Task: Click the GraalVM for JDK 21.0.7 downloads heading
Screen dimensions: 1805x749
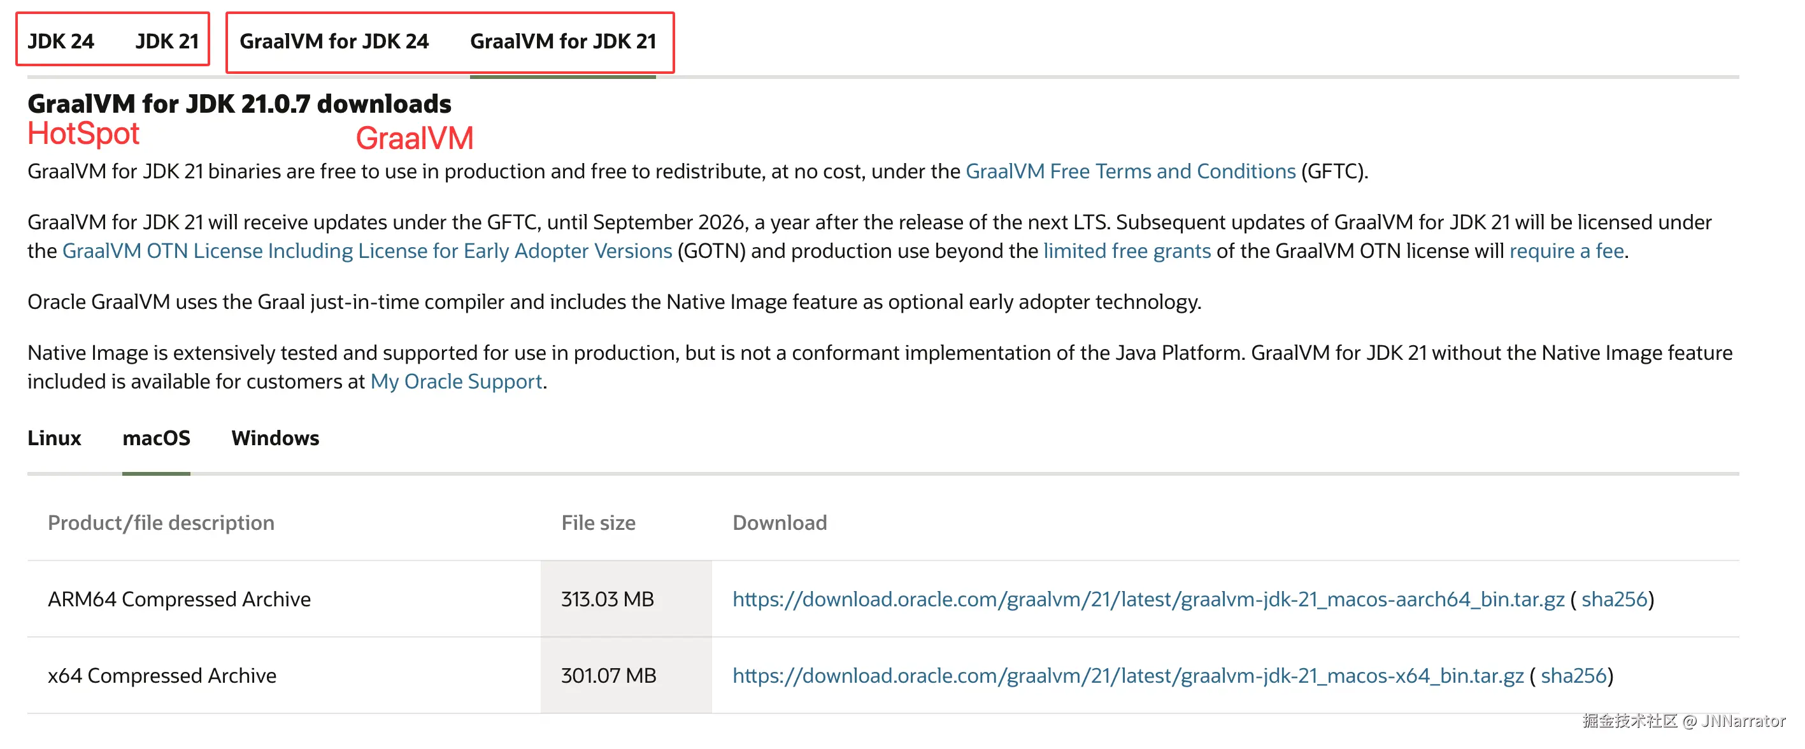Action: (239, 104)
